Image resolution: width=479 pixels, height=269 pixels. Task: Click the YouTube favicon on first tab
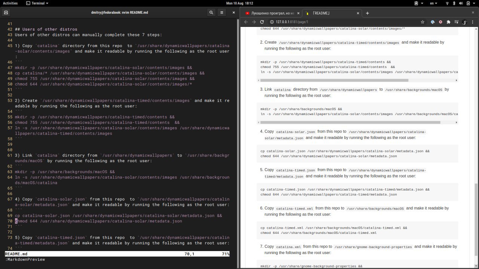point(247,13)
